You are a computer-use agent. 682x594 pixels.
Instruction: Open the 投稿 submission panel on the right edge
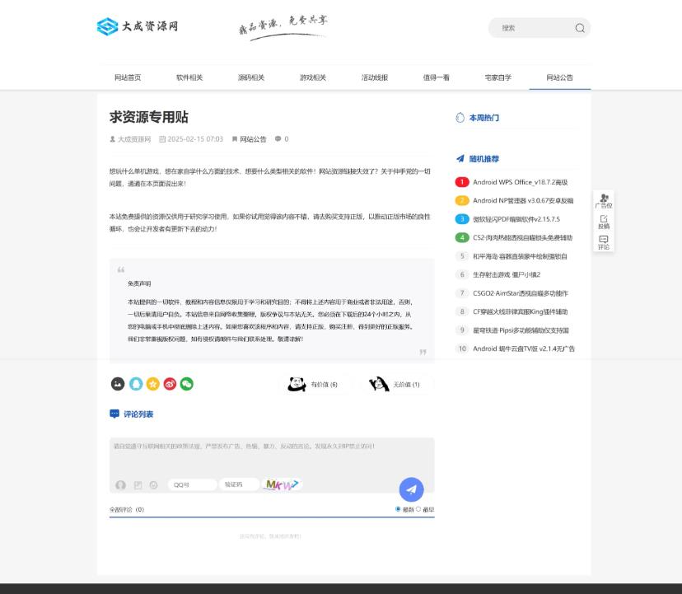(603, 219)
